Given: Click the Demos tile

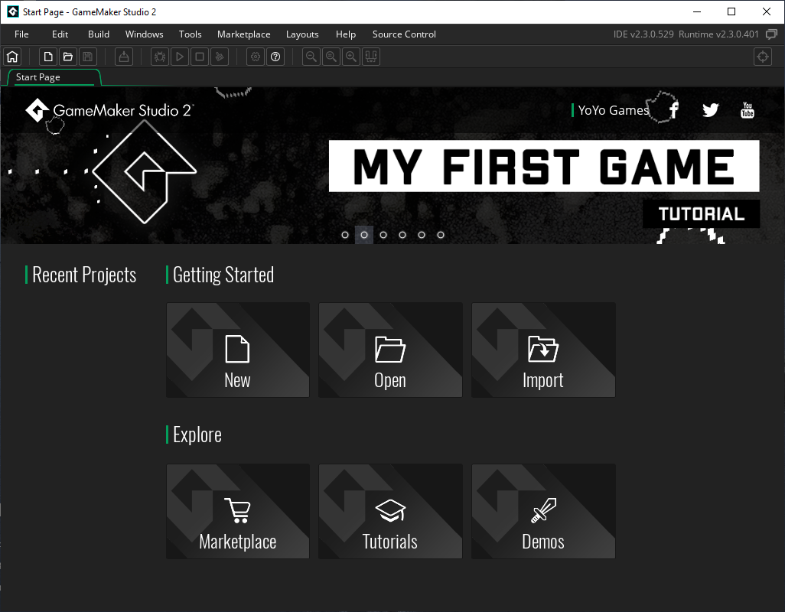Looking at the screenshot, I should click(x=543, y=511).
